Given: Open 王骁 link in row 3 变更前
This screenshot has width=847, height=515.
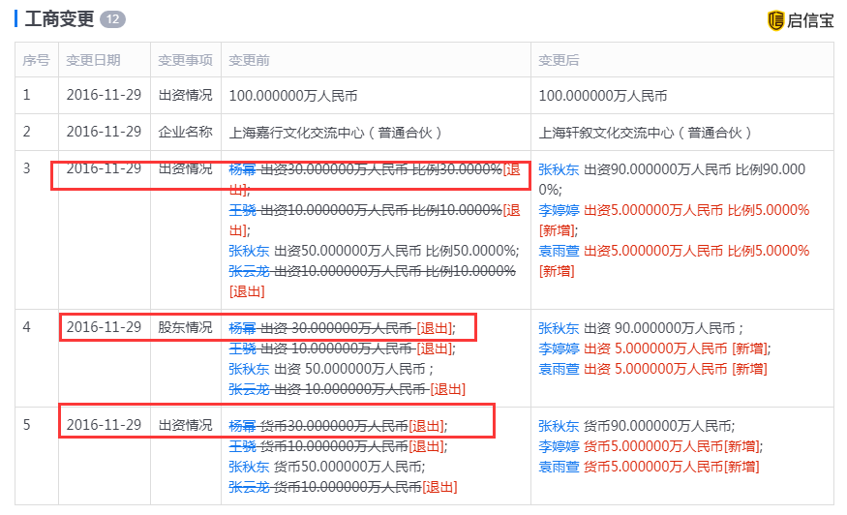Looking at the screenshot, I should click(242, 210).
